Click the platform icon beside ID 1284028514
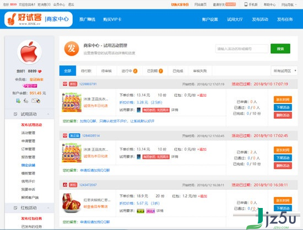Image resolution: width=303 pixels, height=230 pixels. (65, 135)
